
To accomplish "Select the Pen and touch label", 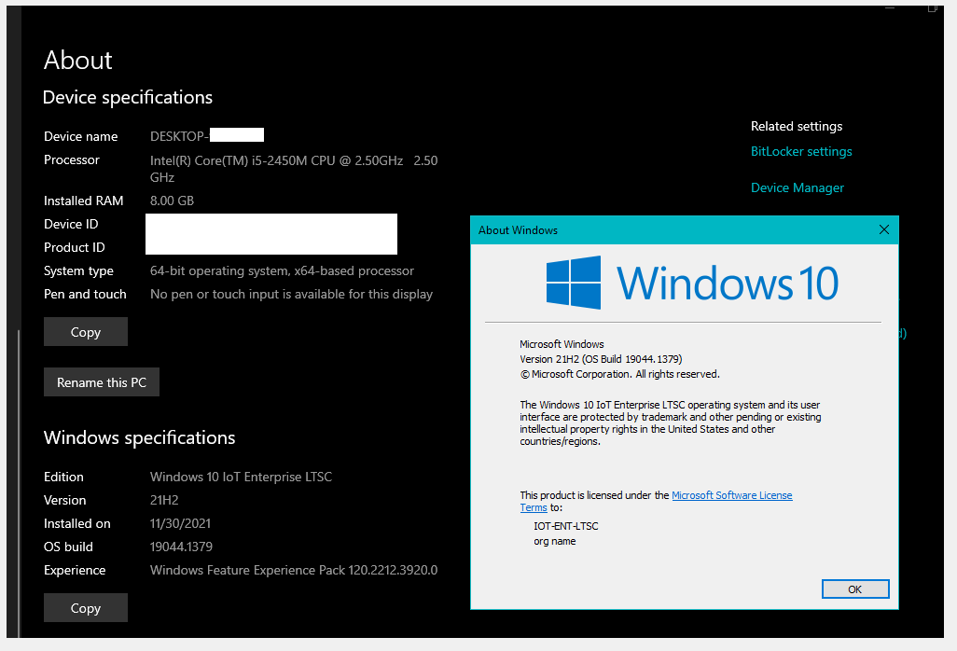I will point(85,294).
